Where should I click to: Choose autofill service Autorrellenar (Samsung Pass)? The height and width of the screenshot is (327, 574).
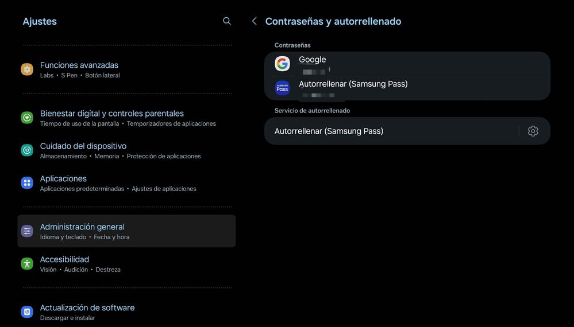[391, 131]
